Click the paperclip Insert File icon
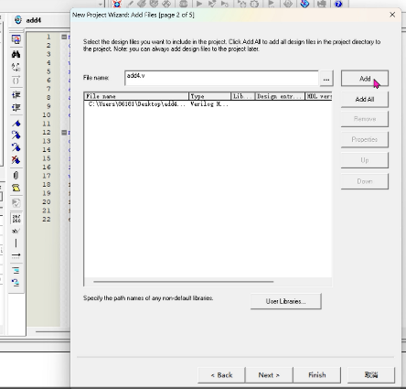The width and height of the screenshot is (406, 389). [x=16, y=176]
